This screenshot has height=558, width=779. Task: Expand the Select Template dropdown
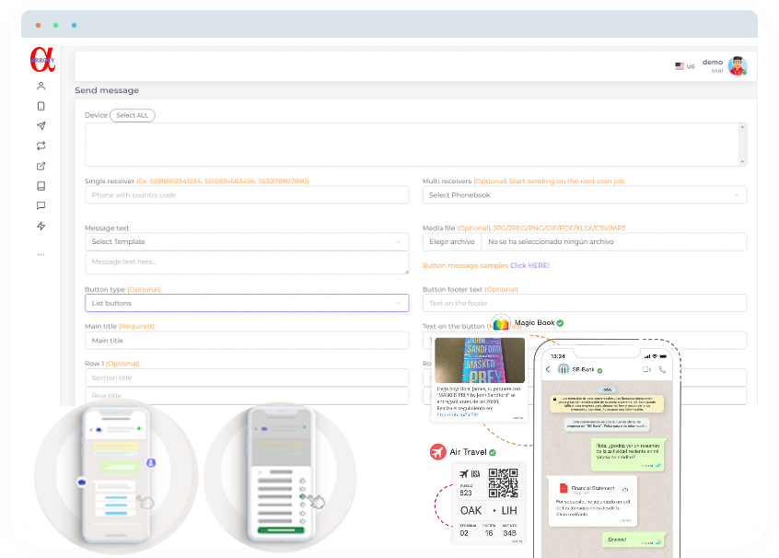click(247, 242)
